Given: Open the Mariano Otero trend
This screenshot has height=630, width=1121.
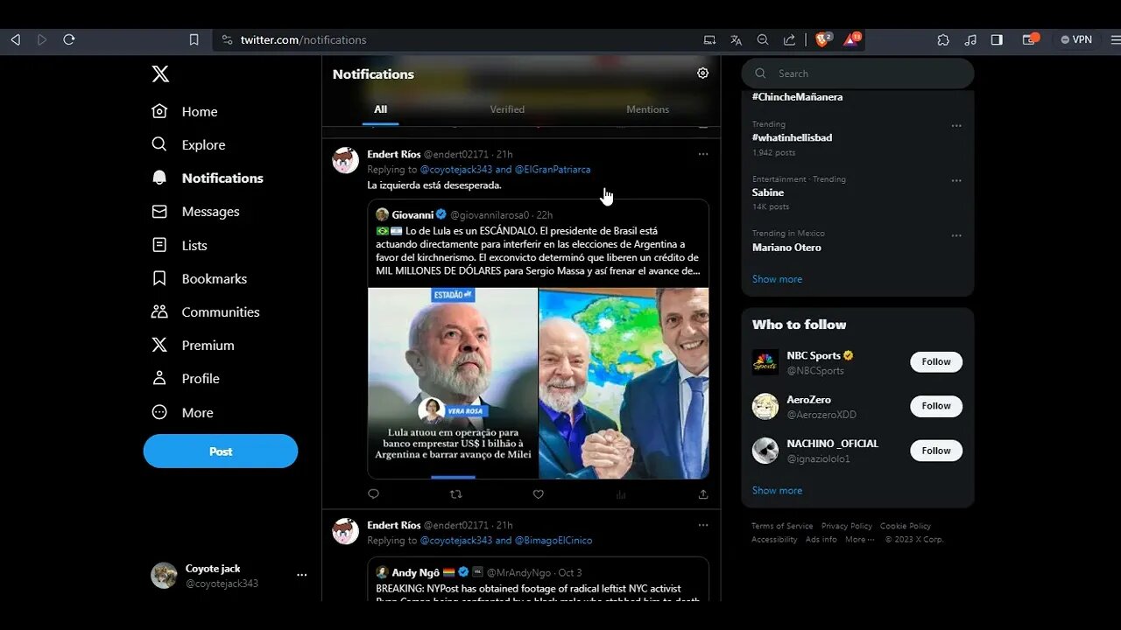Looking at the screenshot, I should tap(786, 248).
